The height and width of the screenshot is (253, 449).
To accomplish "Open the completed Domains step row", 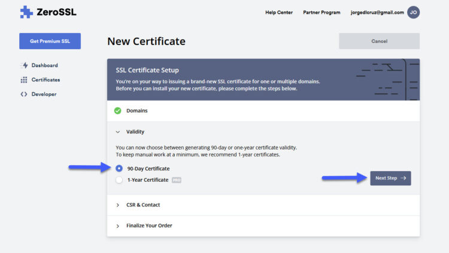I will 263,111.
